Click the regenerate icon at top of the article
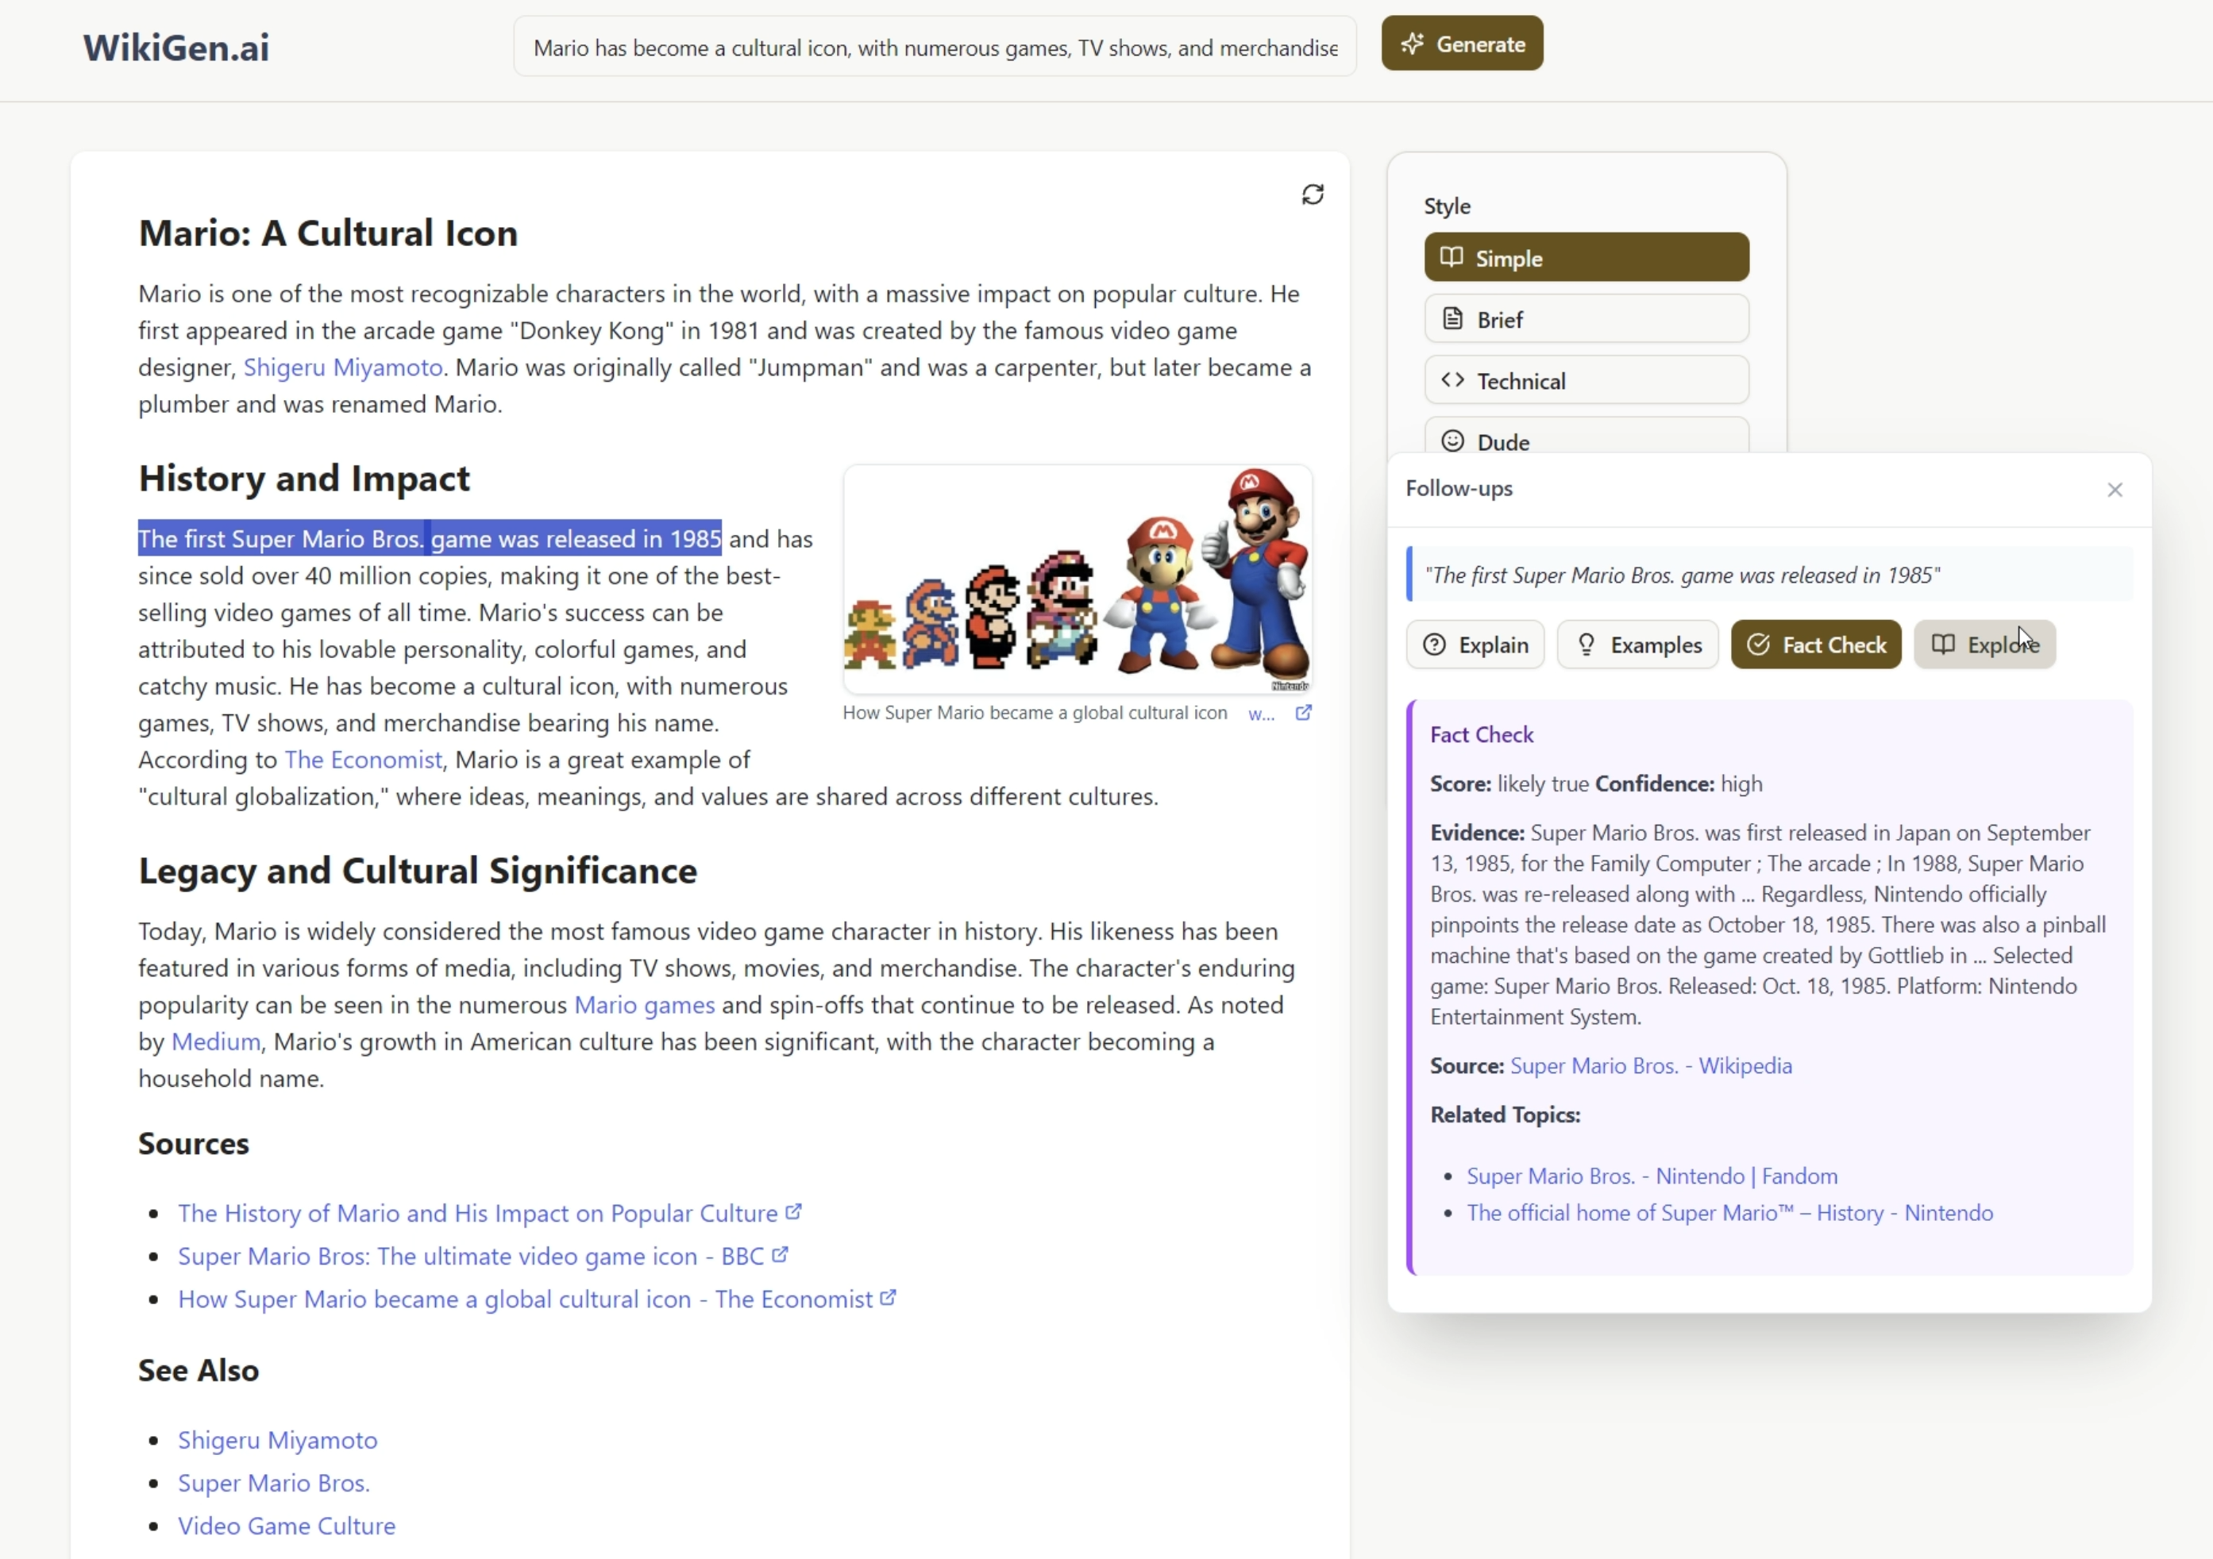The image size is (2213, 1559). [x=1313, y=194]
